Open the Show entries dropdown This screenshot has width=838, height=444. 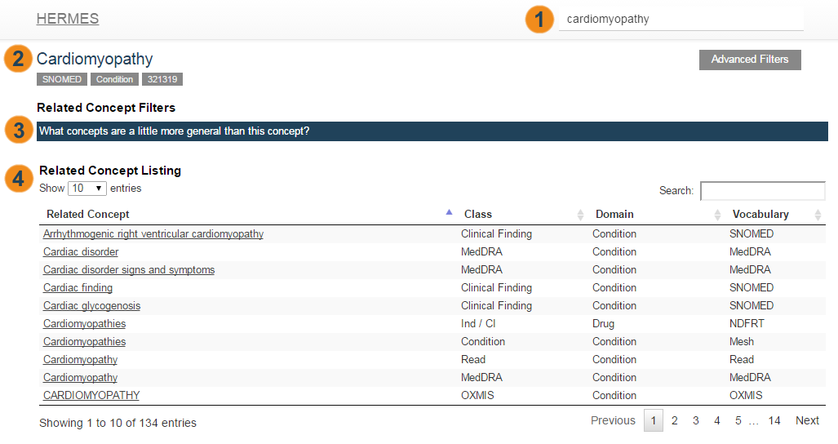coord(87,189)
